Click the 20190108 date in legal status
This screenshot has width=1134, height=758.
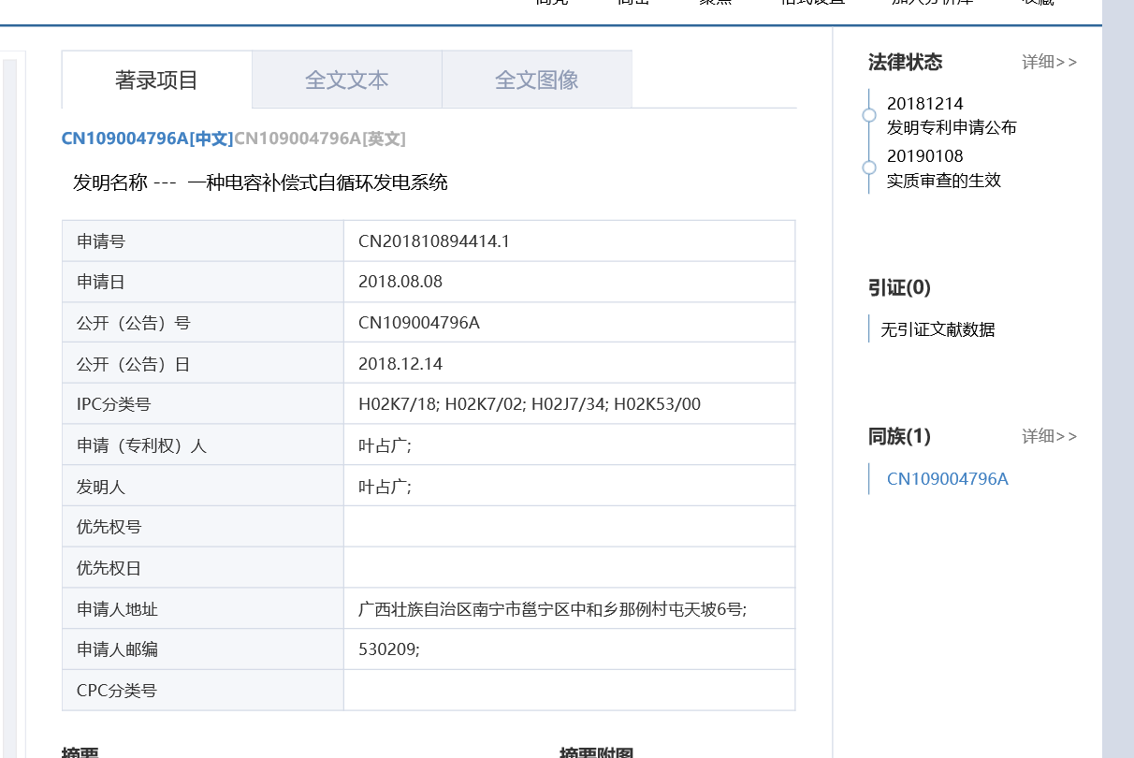click(x=924, y=156)
